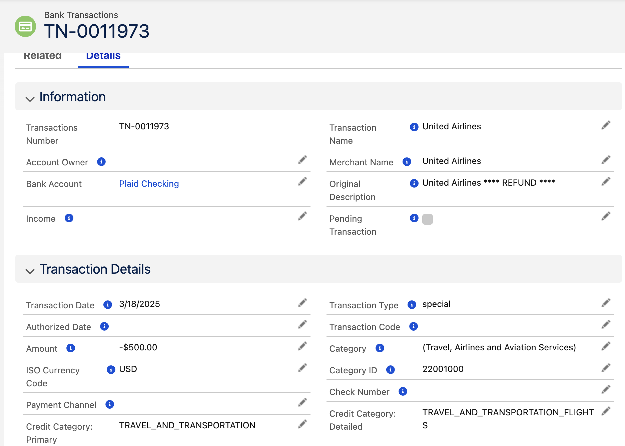This screenshot has width=625, height=446.
Task: Collapse the Information section
Action: (30, 99)
